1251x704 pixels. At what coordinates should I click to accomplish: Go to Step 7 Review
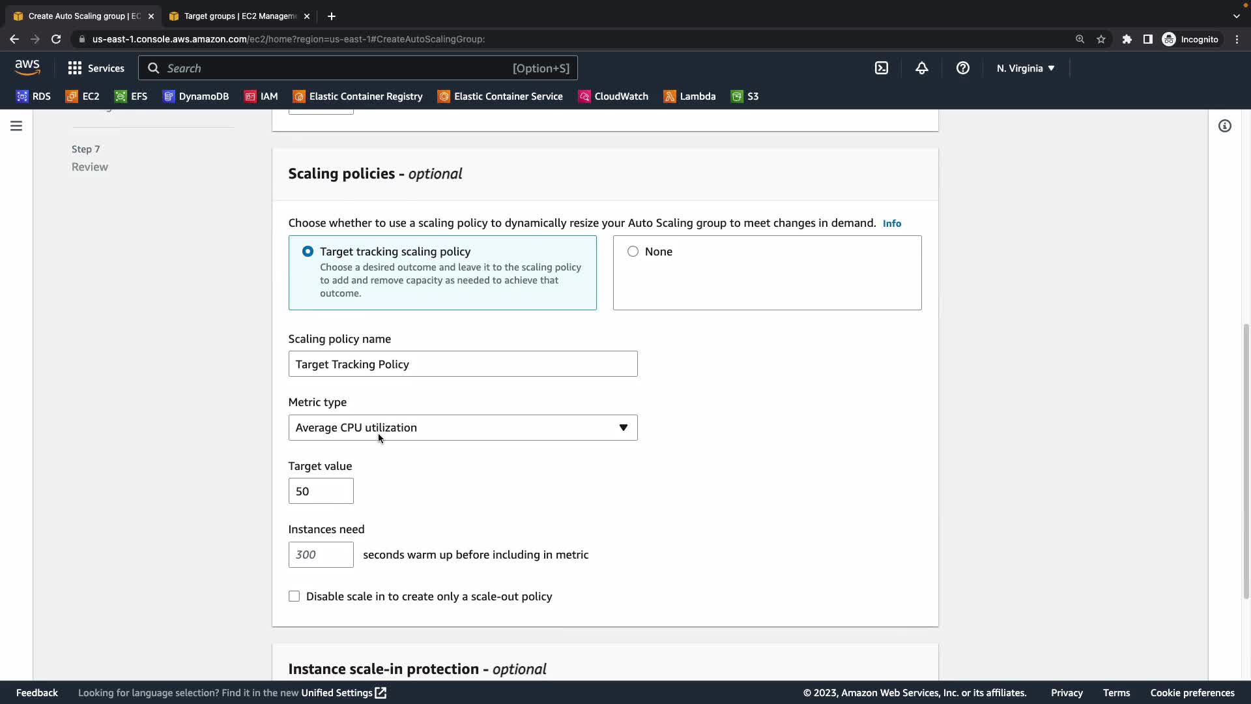[90, 167]
